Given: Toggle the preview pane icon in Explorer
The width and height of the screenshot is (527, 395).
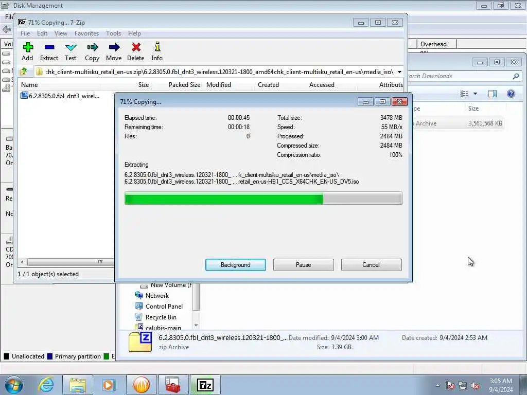Looking at the screenshot, I should (x=493, y=94).
